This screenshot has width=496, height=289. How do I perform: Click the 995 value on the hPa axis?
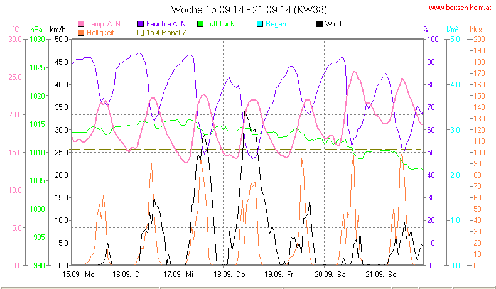coord(39,237)
